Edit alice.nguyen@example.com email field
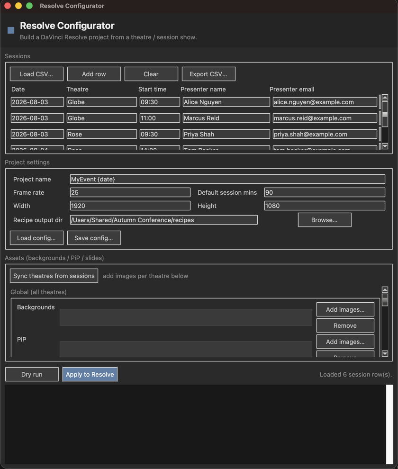 (325, 102)
